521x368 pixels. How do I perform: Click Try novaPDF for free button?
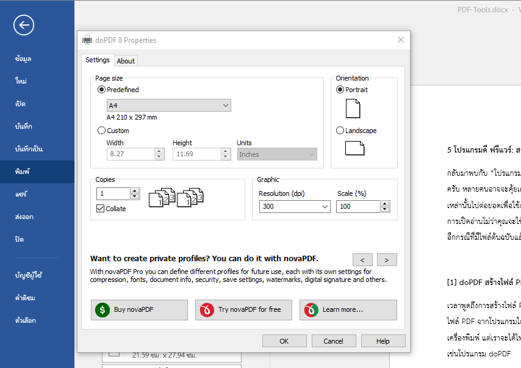pyautogui.click(x=243, y=310)
